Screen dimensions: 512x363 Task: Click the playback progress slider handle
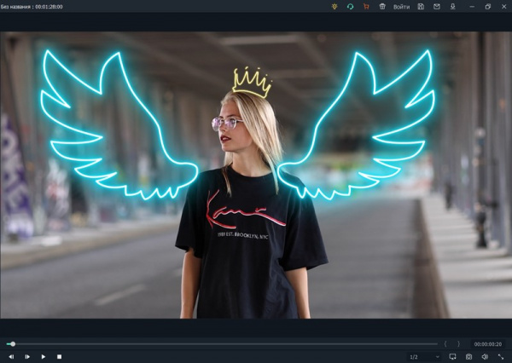(12, 343)
